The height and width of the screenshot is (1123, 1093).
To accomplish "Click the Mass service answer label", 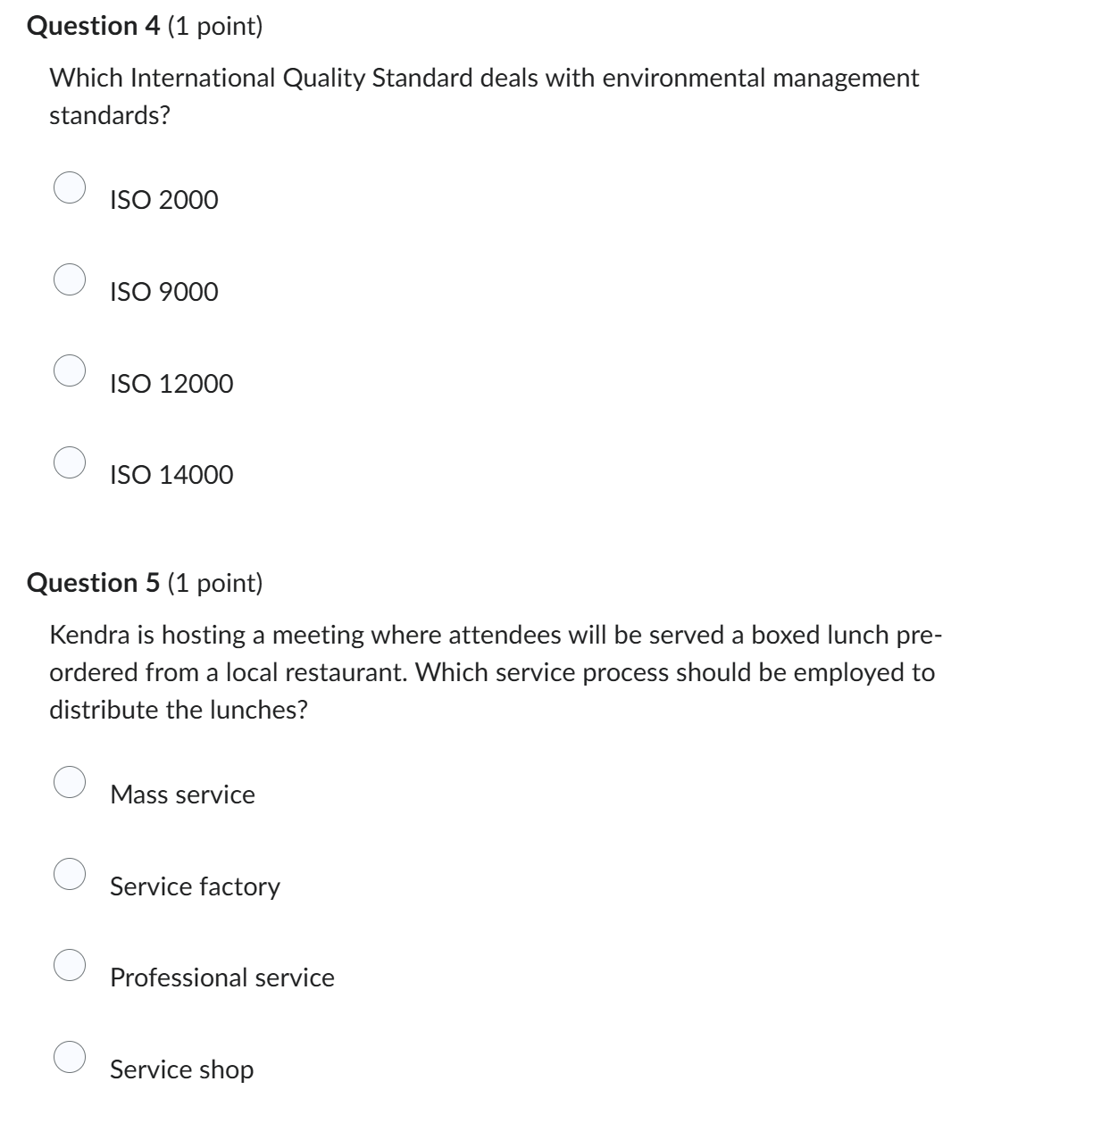I will (x=181, y=794).
